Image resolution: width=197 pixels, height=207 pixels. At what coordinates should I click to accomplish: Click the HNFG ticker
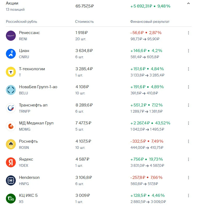click(x=24, y=184)
